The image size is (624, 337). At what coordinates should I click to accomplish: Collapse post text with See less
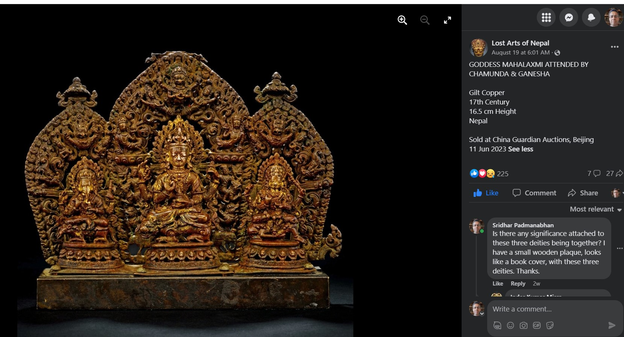tap(521, 149)
